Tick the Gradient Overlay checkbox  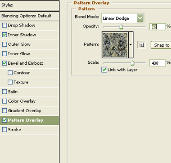[4, 110]
